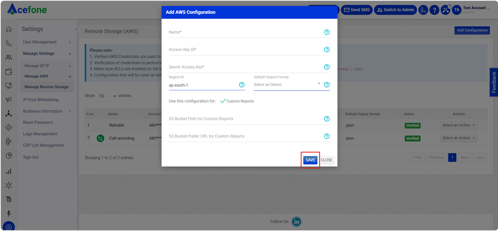
Task: Open Select an Action for Rishabh row
Action: [x=458, y=125]
